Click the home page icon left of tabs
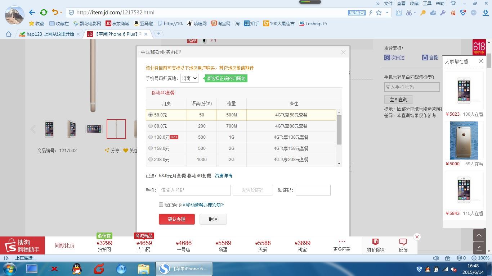Viewport: 492px width, 276px height. point(9,34)
